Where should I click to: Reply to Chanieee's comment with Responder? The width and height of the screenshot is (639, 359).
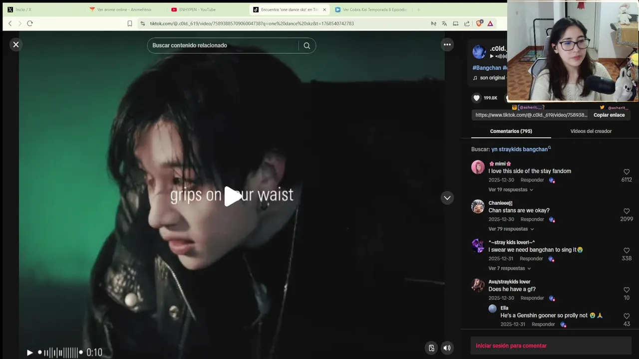click(x=532, y=219)
